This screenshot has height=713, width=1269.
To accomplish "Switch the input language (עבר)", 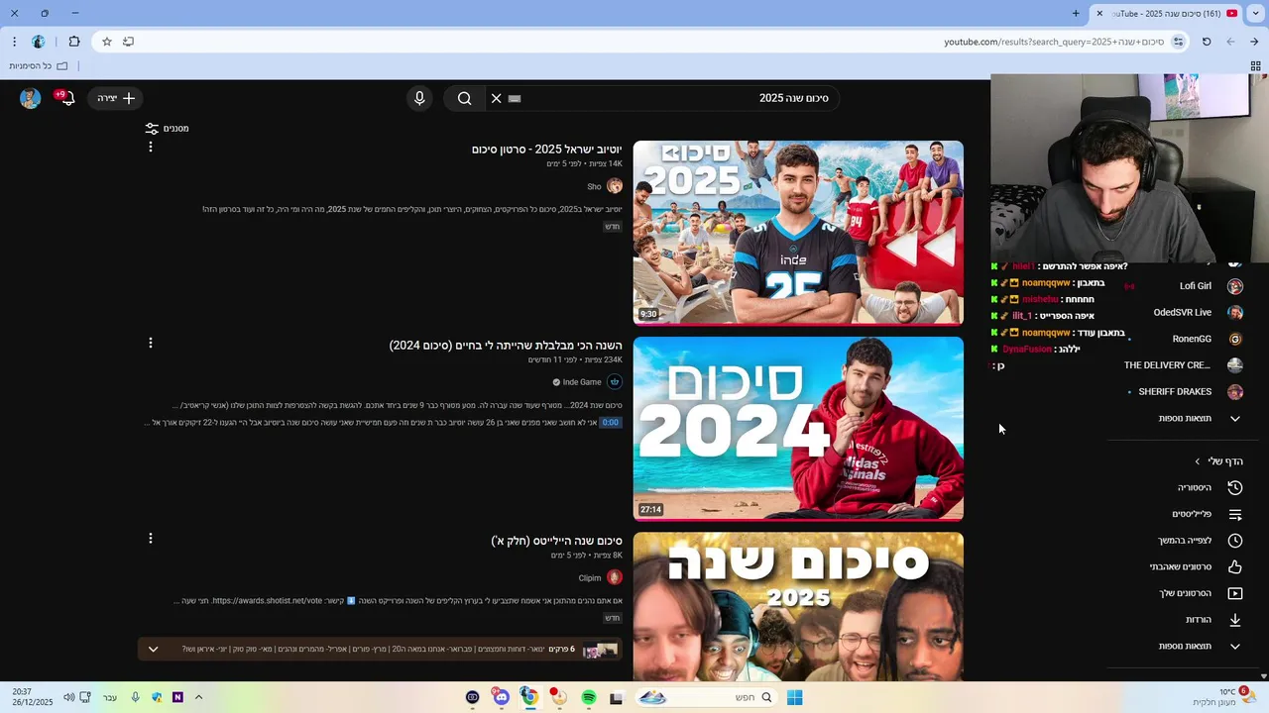I will [x=110, y=697].
